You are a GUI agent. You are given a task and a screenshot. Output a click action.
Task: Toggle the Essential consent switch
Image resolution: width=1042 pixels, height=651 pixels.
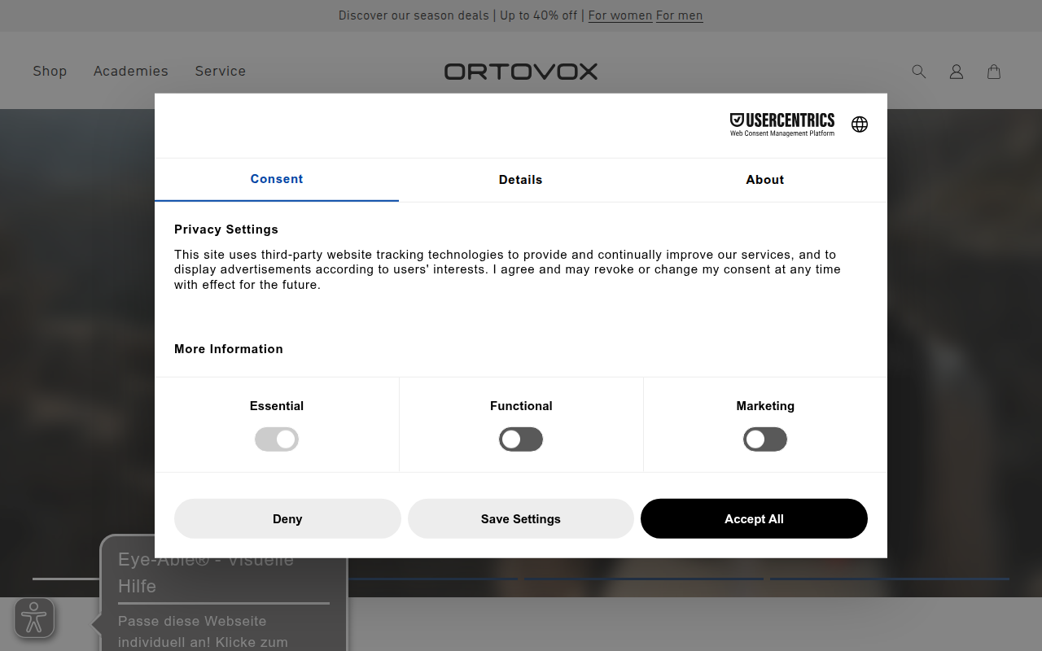click(x=277, y=439)
